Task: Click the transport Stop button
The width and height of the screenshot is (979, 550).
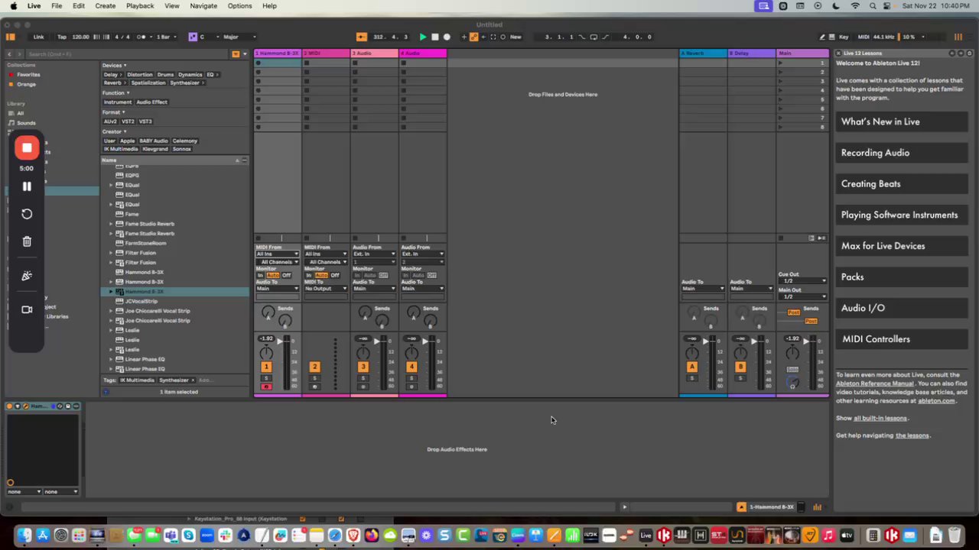Action: point(434,37)
